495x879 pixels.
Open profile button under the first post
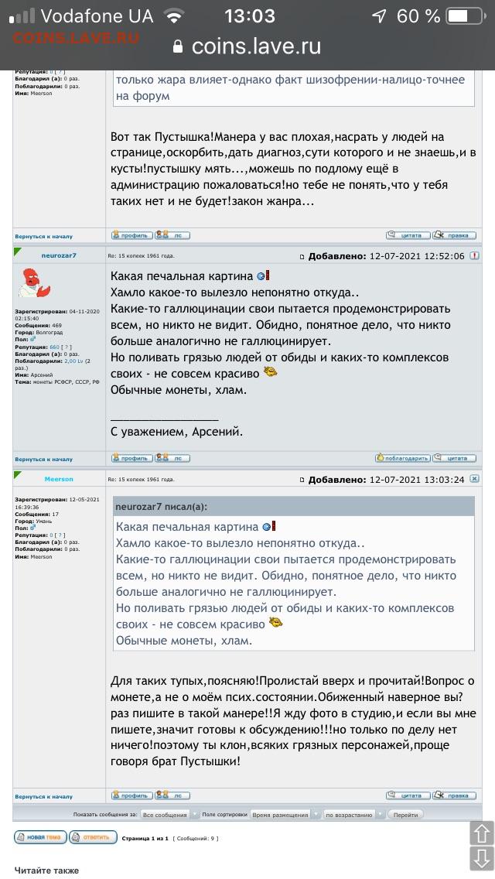pyautogui.click(x=131, y=235)
